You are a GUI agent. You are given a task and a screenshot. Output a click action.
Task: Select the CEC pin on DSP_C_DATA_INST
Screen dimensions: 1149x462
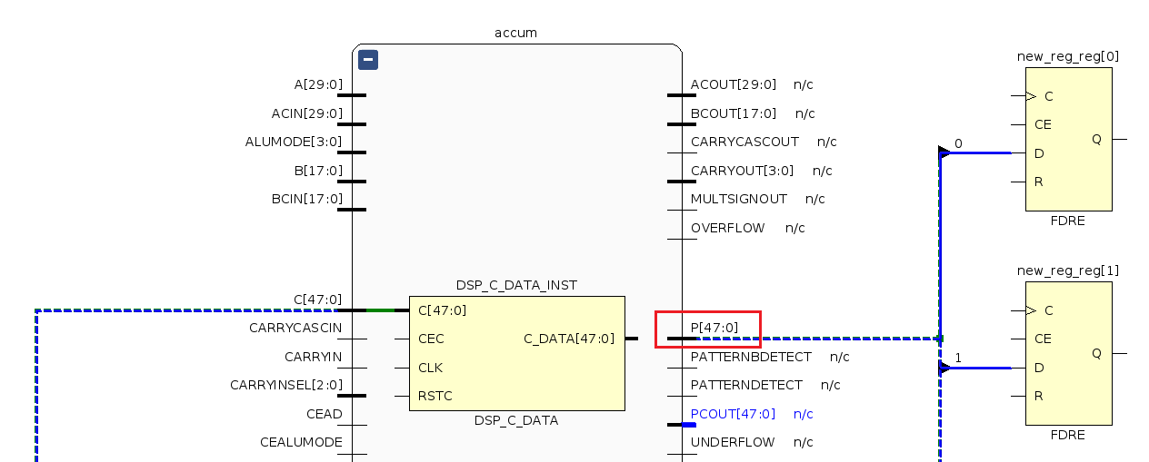point(430,339)
